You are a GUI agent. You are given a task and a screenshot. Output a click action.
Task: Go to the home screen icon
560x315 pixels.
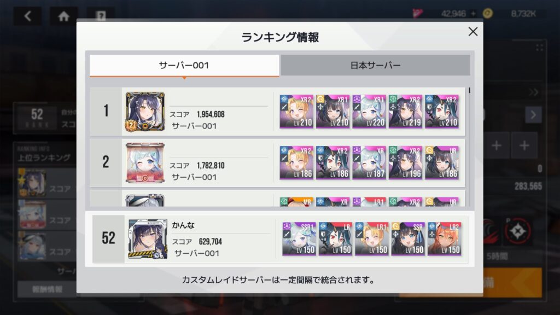63,16
